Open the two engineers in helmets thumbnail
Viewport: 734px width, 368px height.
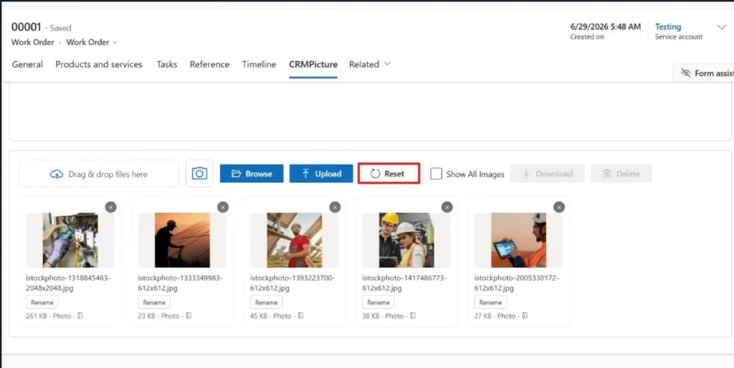406,241
